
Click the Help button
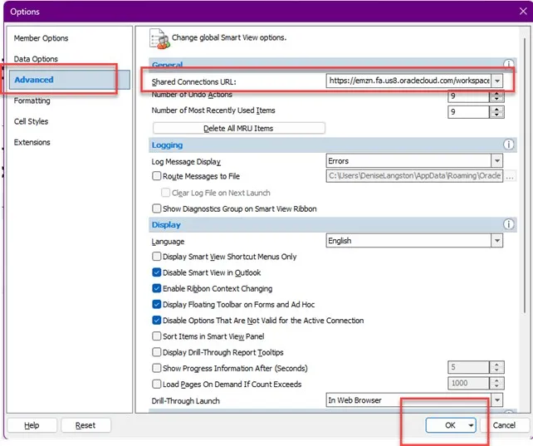(x=32, y=425)
